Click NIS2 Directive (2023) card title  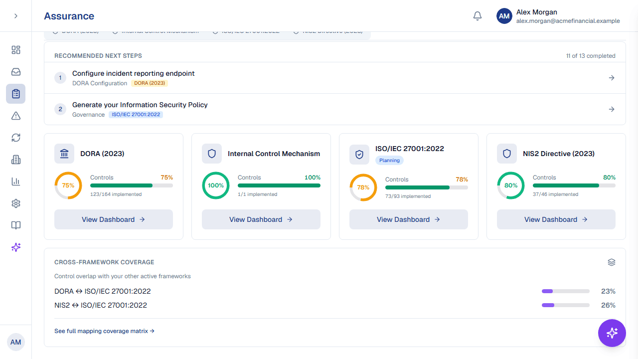click(559, 154)
